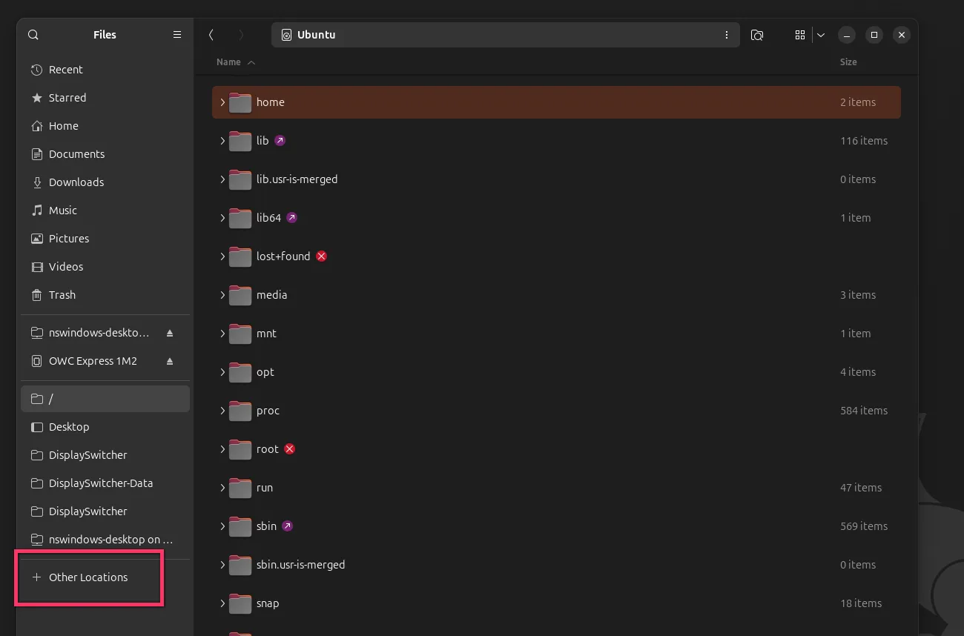This screenshot has width=964, height=636.
Task: Click the media folder icon
Action: click(240, 295)
